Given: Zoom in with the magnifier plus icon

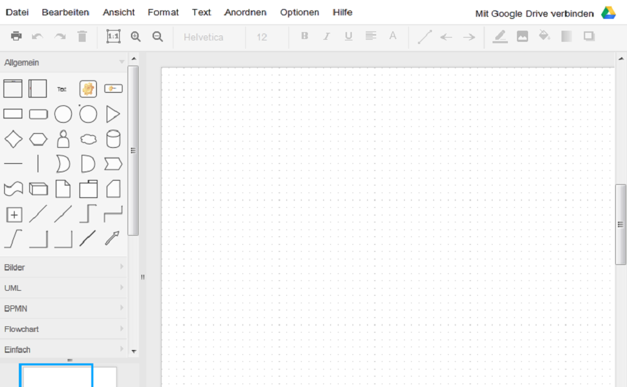Looking at the screenshot, I should coord(136,37).
